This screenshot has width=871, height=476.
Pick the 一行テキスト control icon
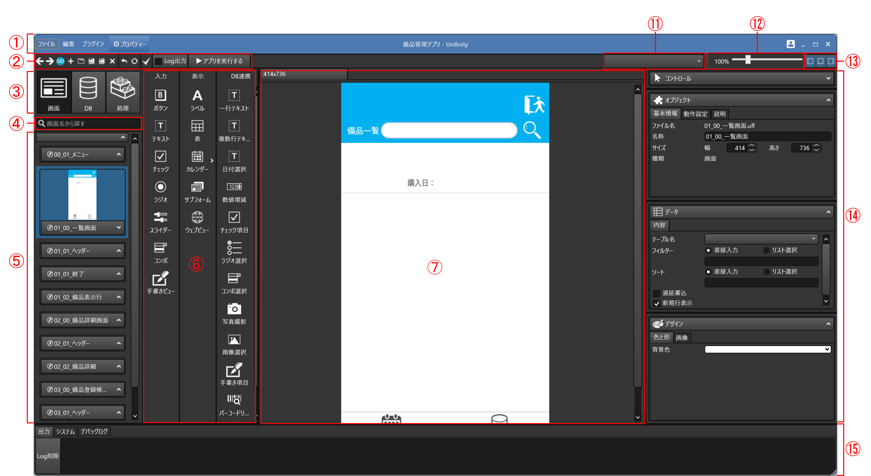click(x=234, y=96)
